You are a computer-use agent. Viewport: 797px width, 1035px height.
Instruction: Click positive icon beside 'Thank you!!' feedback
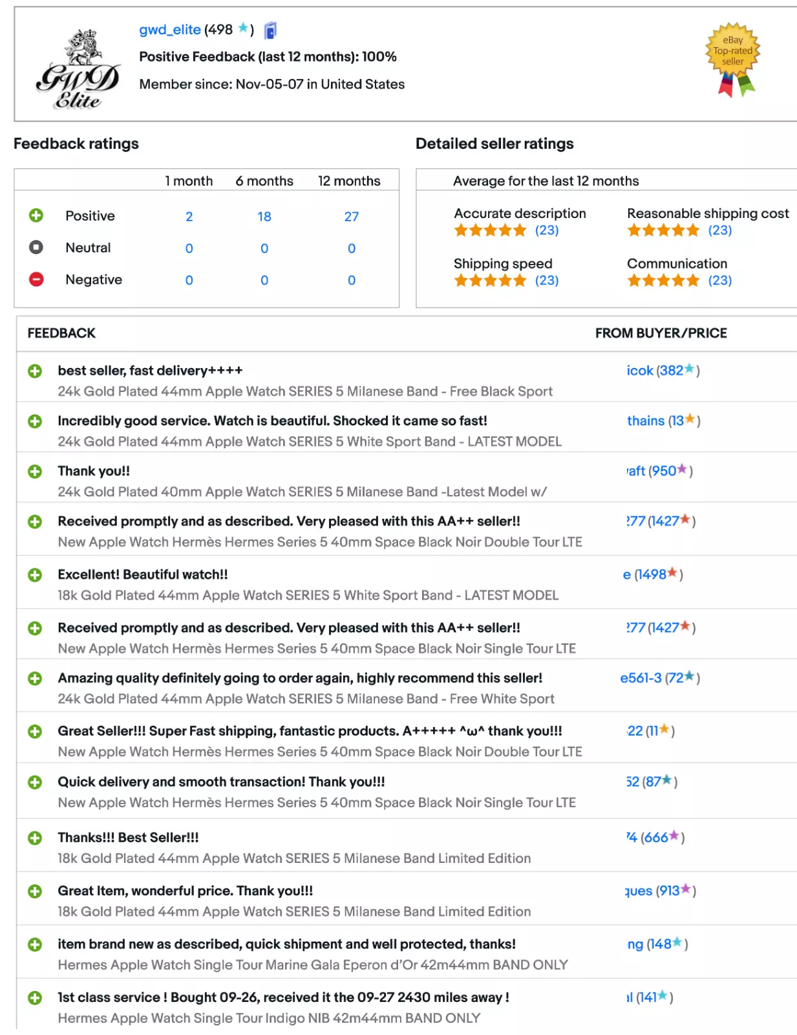coord(35,472)
